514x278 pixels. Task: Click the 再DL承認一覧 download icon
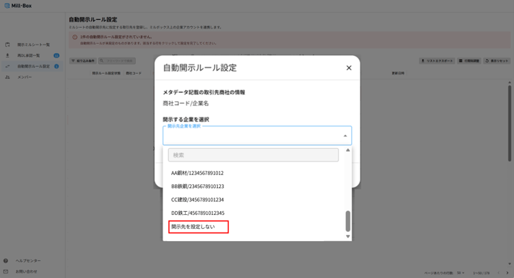click(8, 55)
